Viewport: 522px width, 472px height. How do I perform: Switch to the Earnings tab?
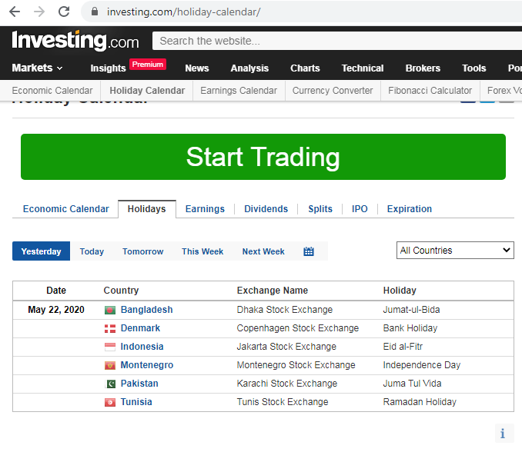pos(205,209)
